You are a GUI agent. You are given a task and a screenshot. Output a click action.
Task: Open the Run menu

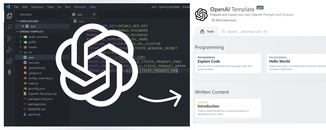pyautogui.click(x=68, y=7)
